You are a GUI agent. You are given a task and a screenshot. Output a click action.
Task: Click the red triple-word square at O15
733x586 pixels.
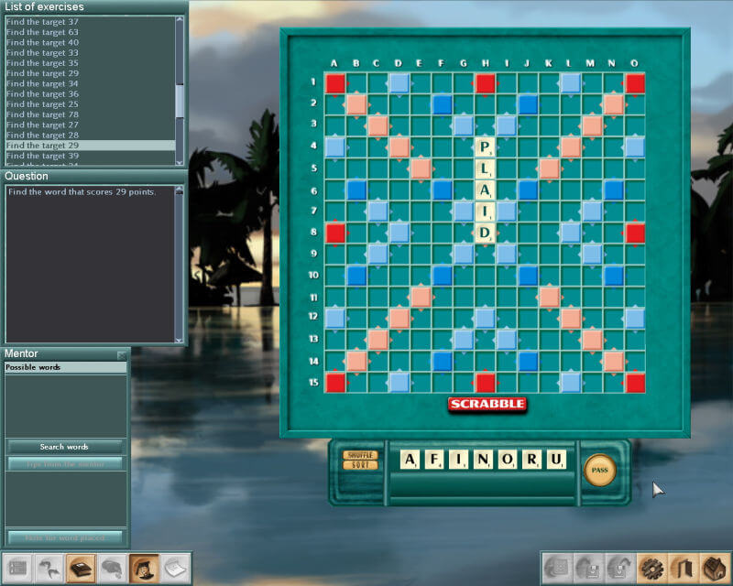(x=635, y=383)
